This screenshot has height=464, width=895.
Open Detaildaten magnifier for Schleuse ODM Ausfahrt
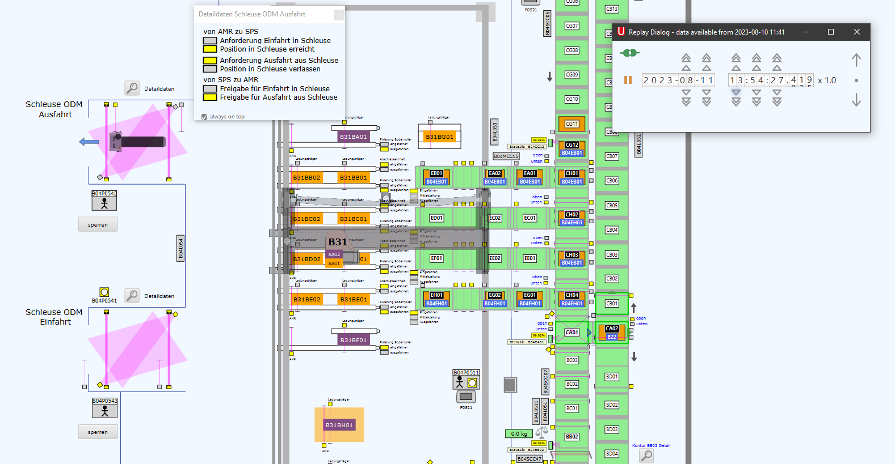click(x=132, y=88)
